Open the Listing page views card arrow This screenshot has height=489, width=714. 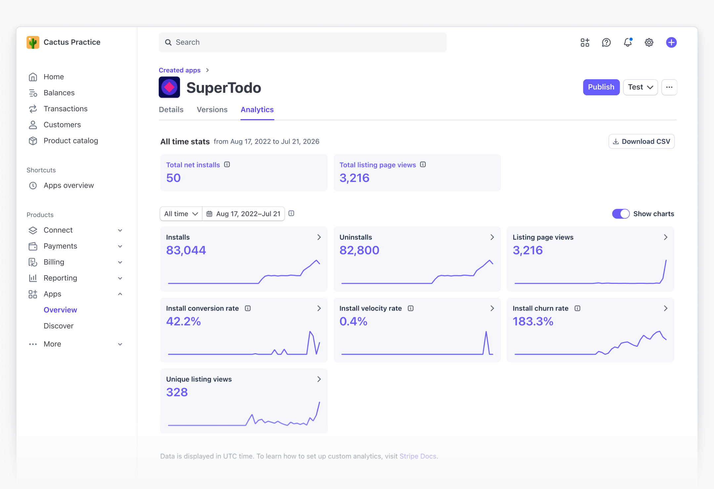(x=666, y=237)
